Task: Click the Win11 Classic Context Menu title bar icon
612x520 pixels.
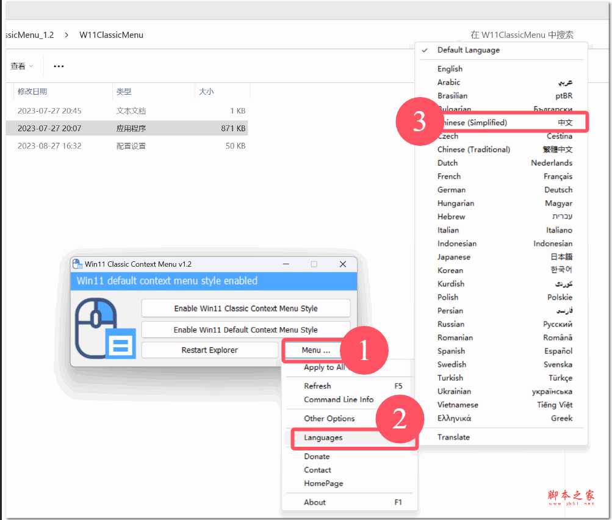Action: 77,264
